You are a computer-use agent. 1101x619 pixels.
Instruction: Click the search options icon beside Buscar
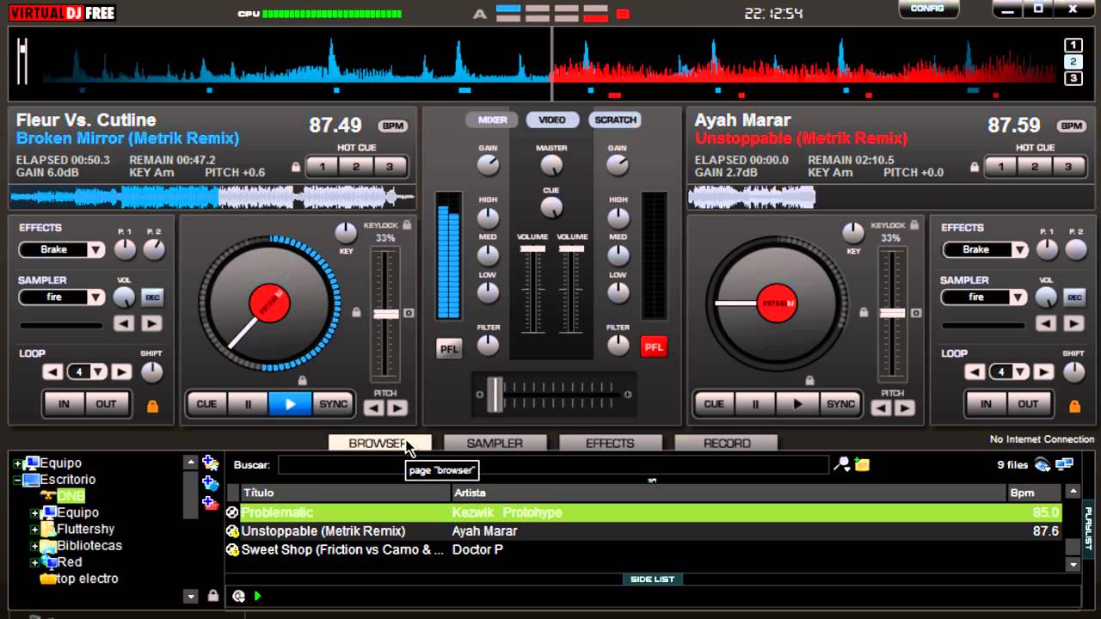pos(841,465)
